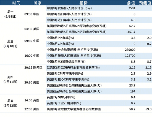Select the 美国截至9月6日当周初请失业金人数 row
The image size is (152, 117).
99,85
